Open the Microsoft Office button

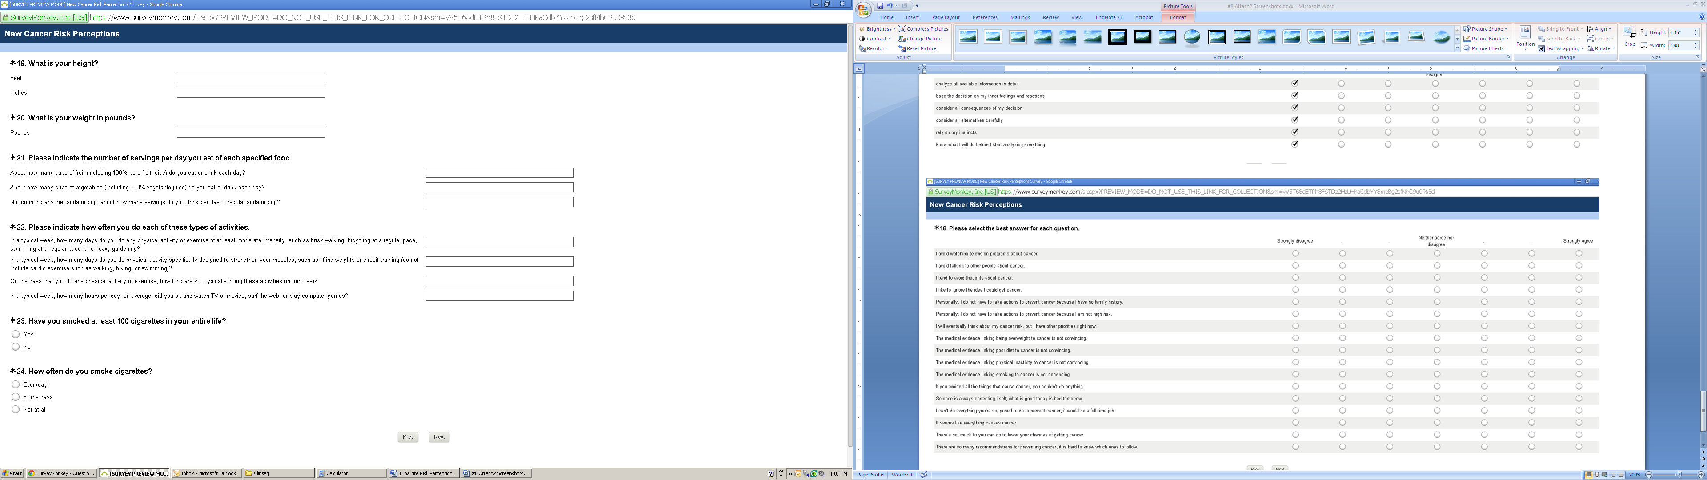864,9
